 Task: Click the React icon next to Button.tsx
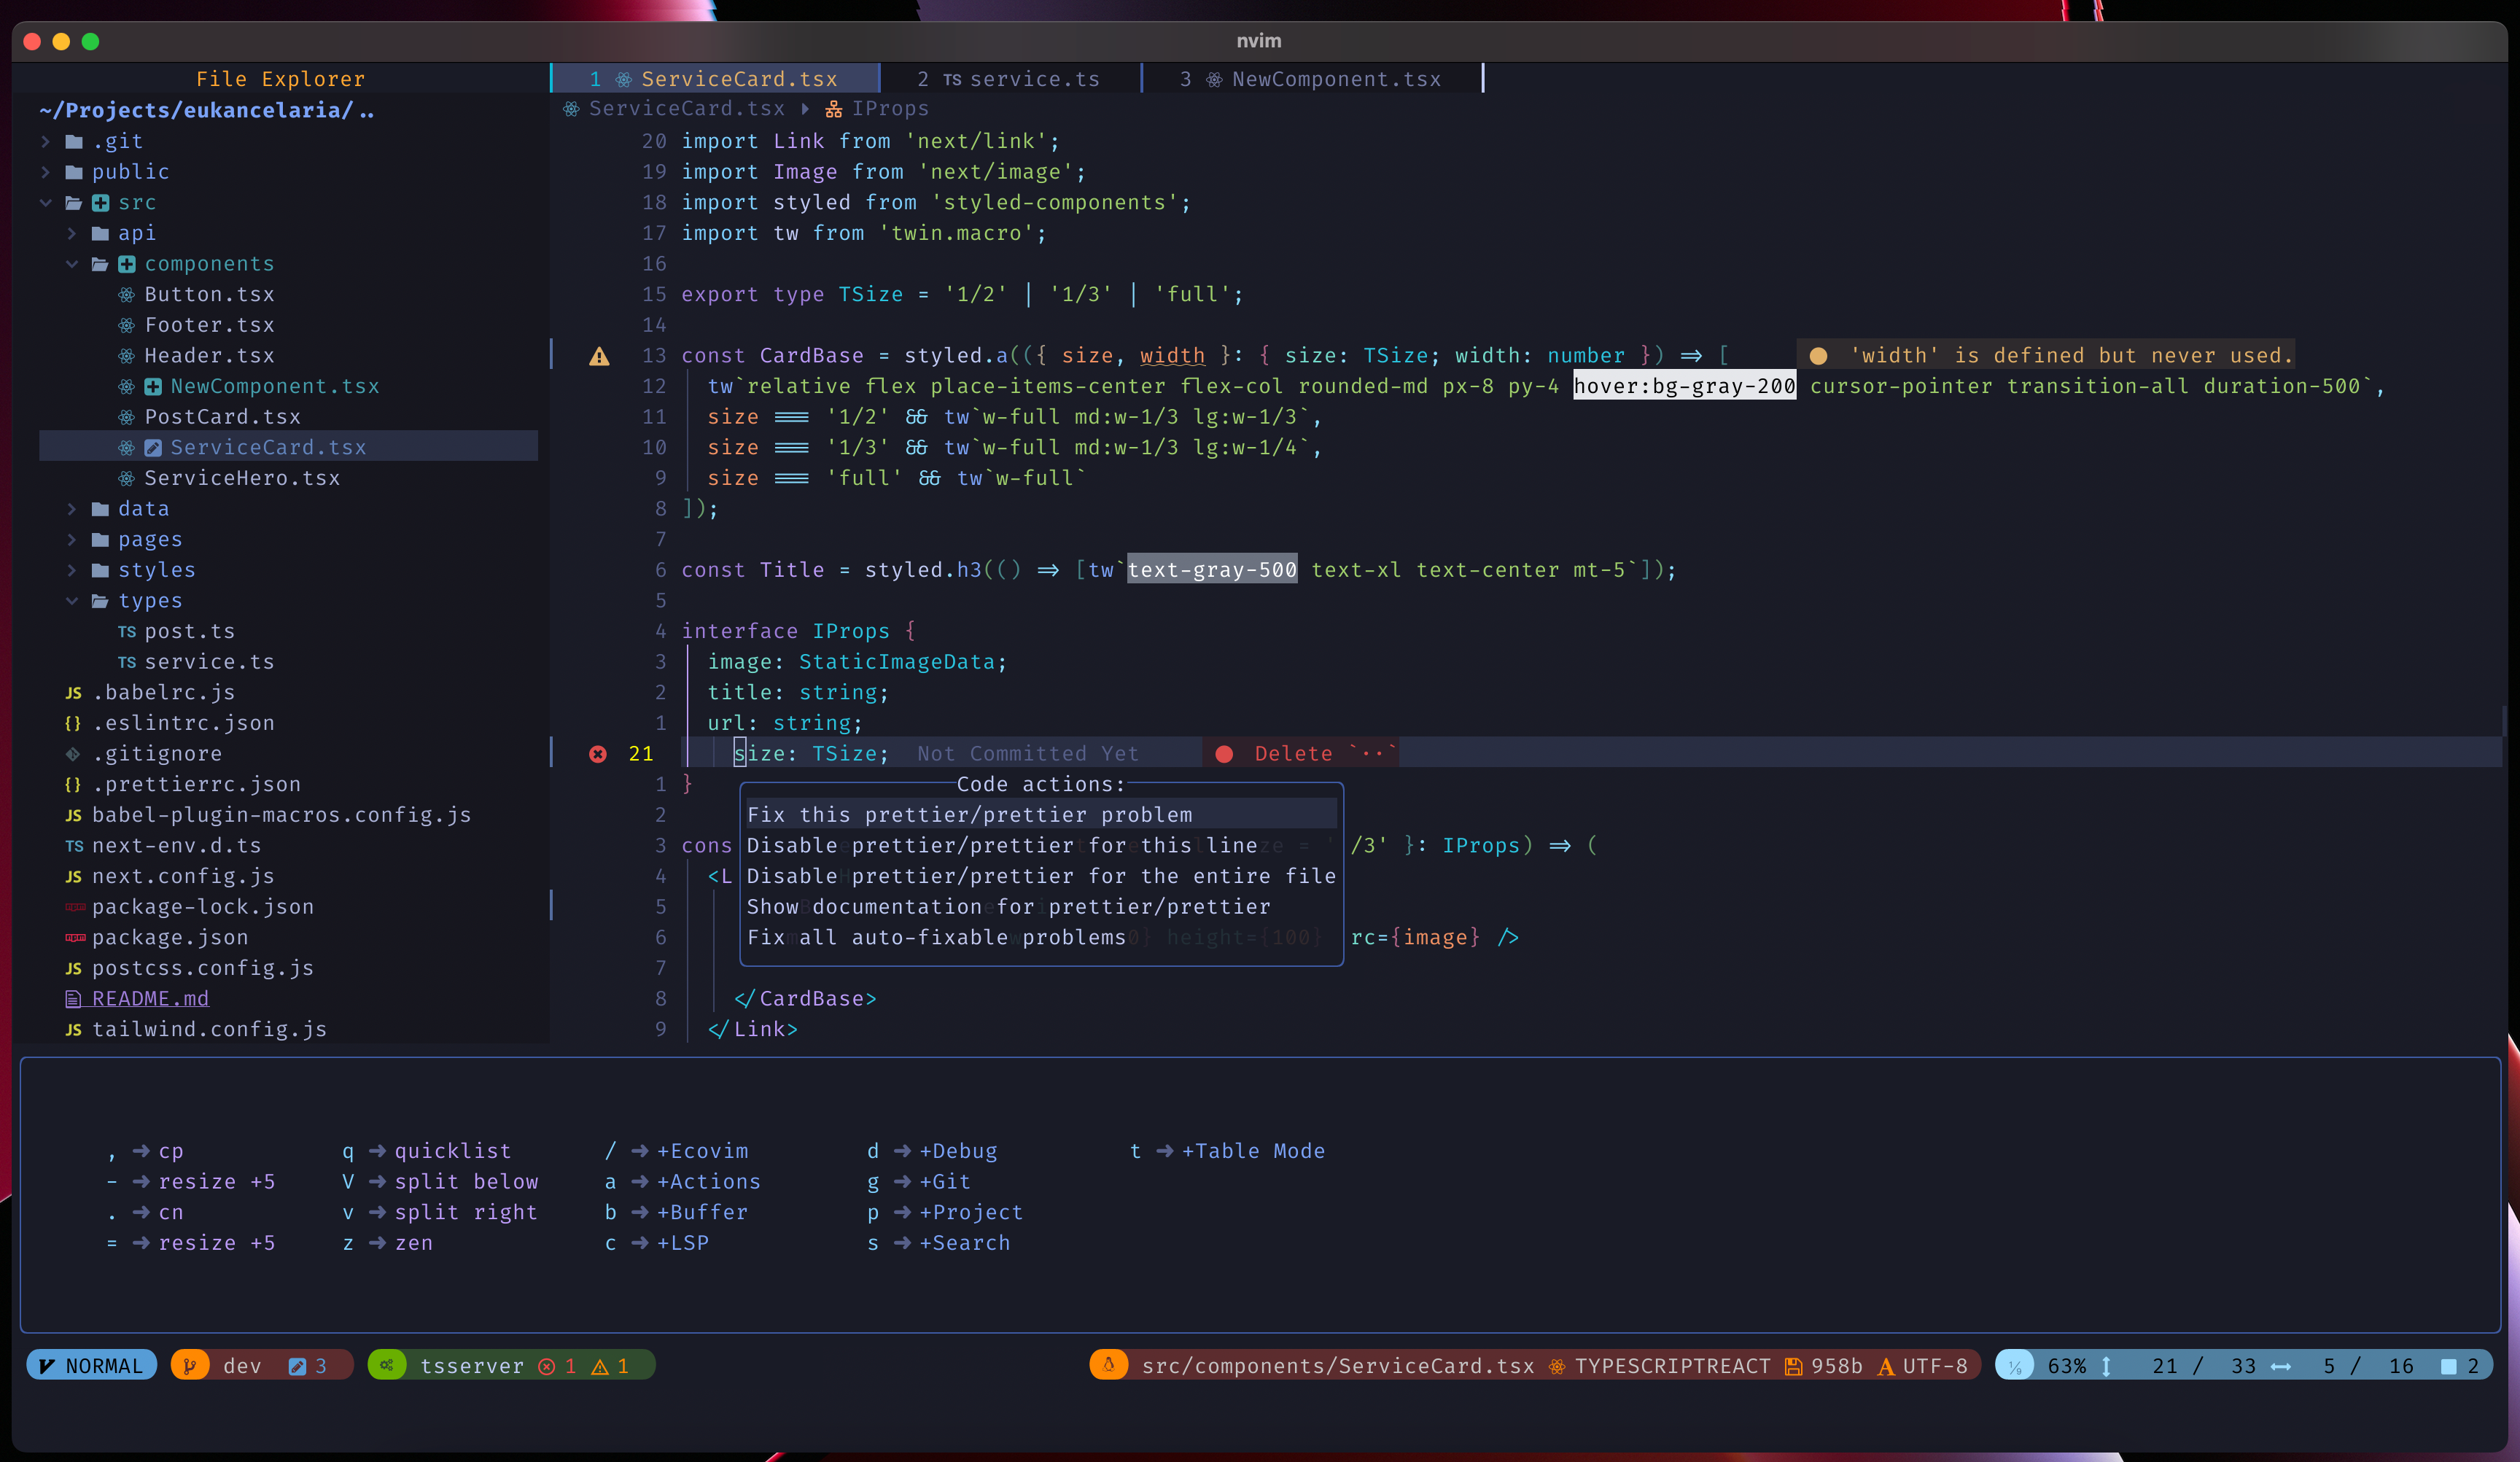(x=126, y=295)
